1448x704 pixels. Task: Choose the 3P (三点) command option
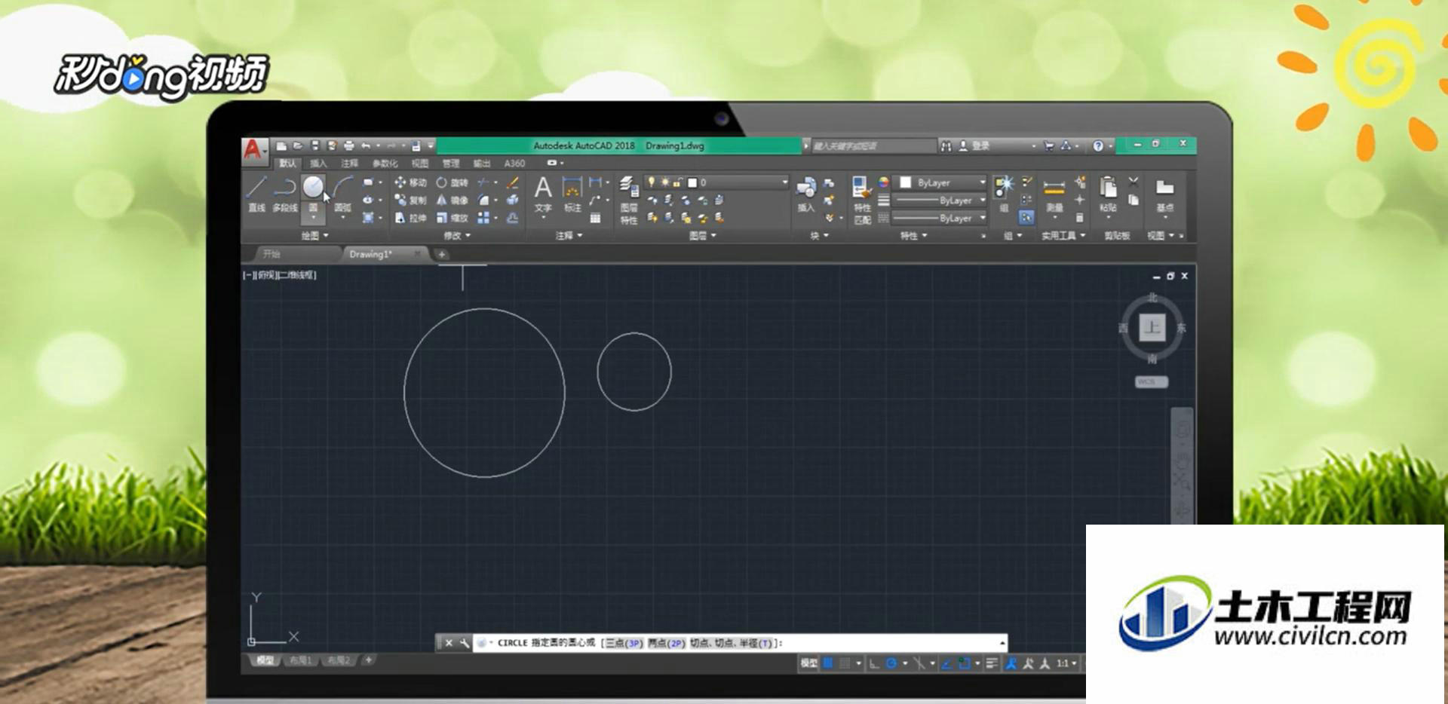pos(624,643)
